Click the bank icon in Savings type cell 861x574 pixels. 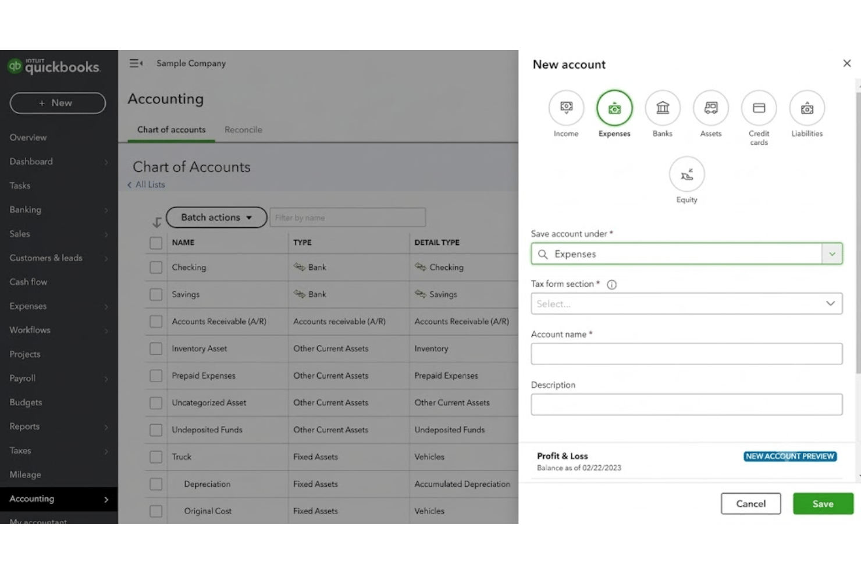[300, 294]
